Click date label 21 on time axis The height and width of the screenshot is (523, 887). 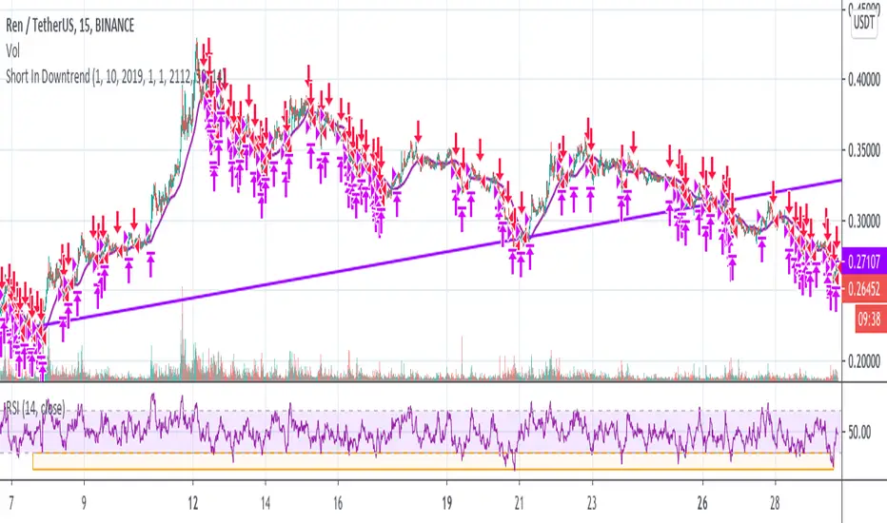519,503
